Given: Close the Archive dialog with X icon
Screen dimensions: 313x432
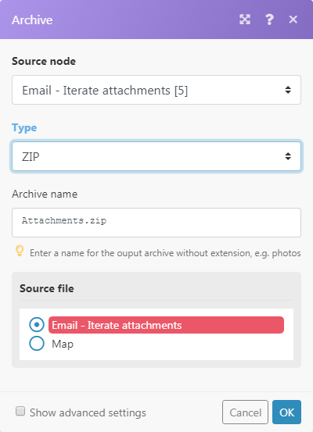Looking at the screenshot, I should [293, 20].
